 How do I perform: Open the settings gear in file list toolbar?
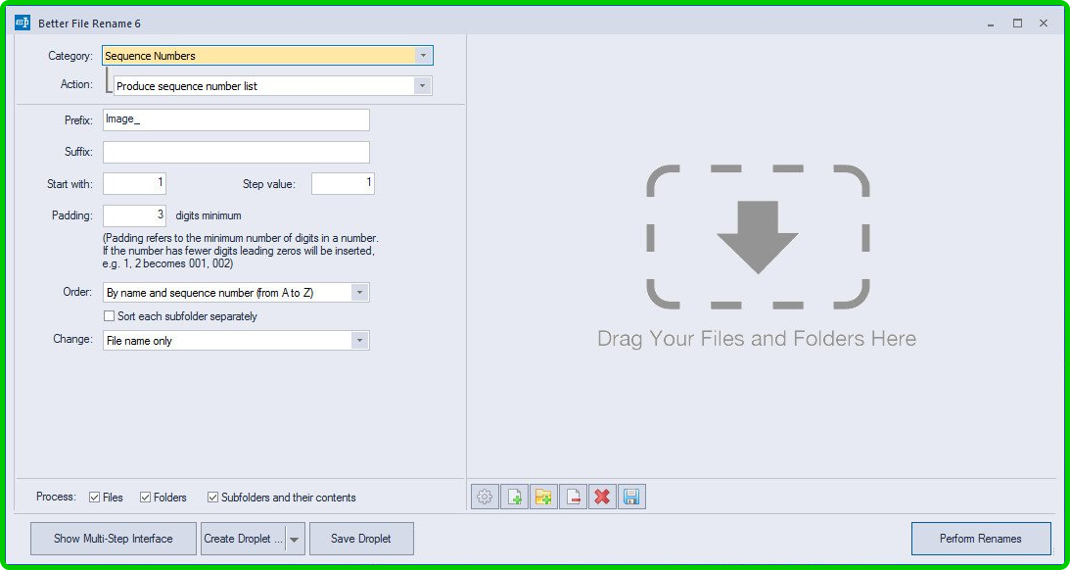485,497
